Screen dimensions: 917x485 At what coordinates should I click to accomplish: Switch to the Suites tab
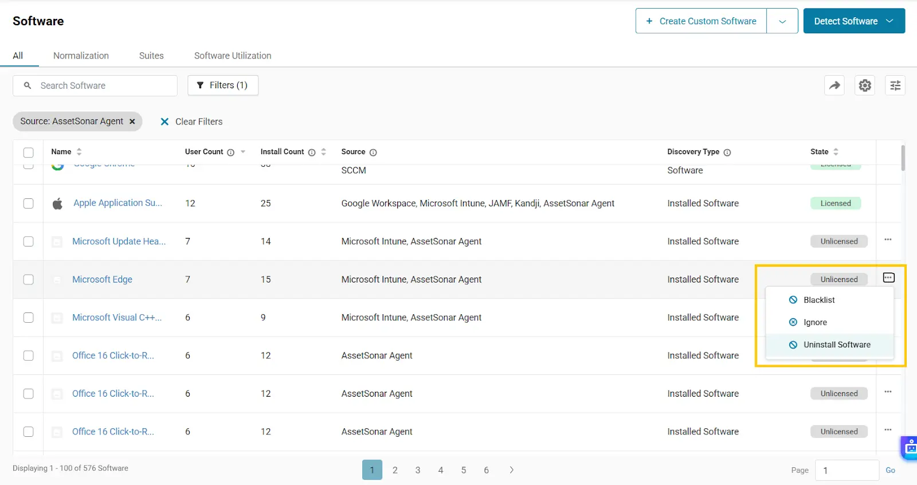[151, 56]
